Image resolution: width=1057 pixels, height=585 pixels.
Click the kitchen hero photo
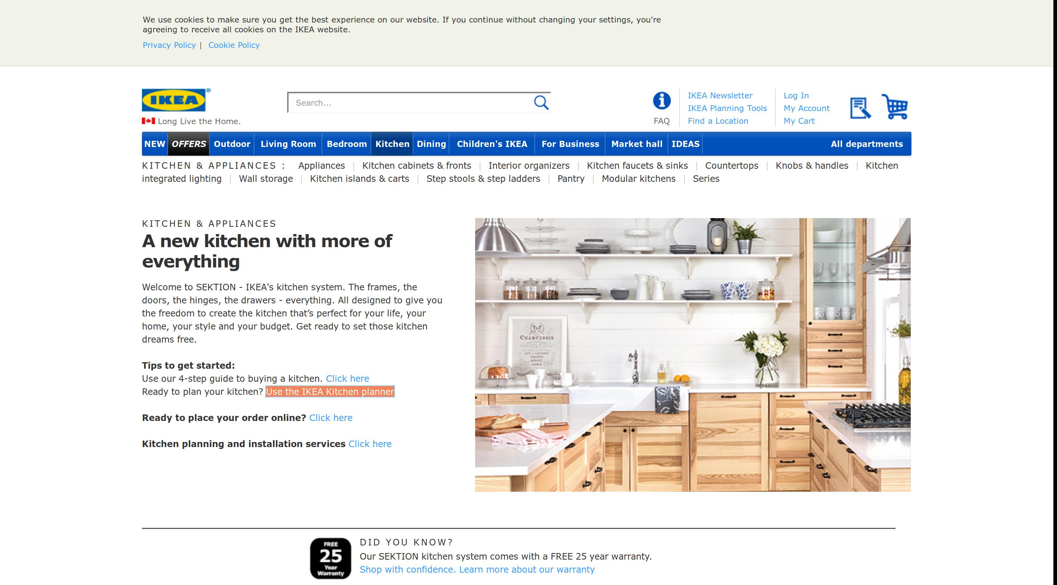point(693,355)
